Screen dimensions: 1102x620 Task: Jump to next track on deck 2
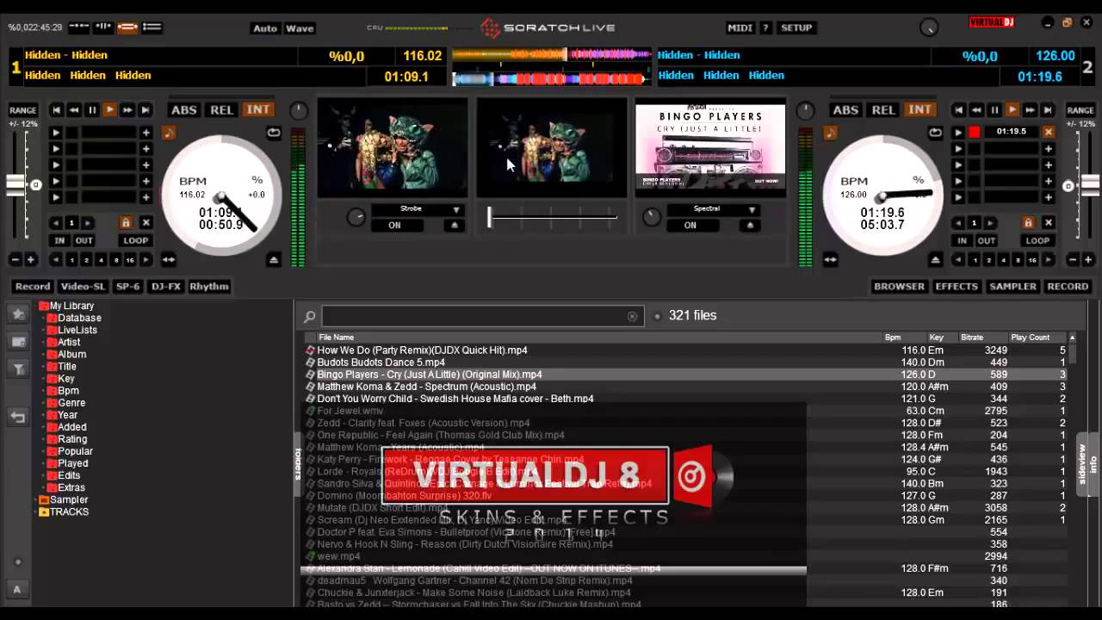[1048, 110]
